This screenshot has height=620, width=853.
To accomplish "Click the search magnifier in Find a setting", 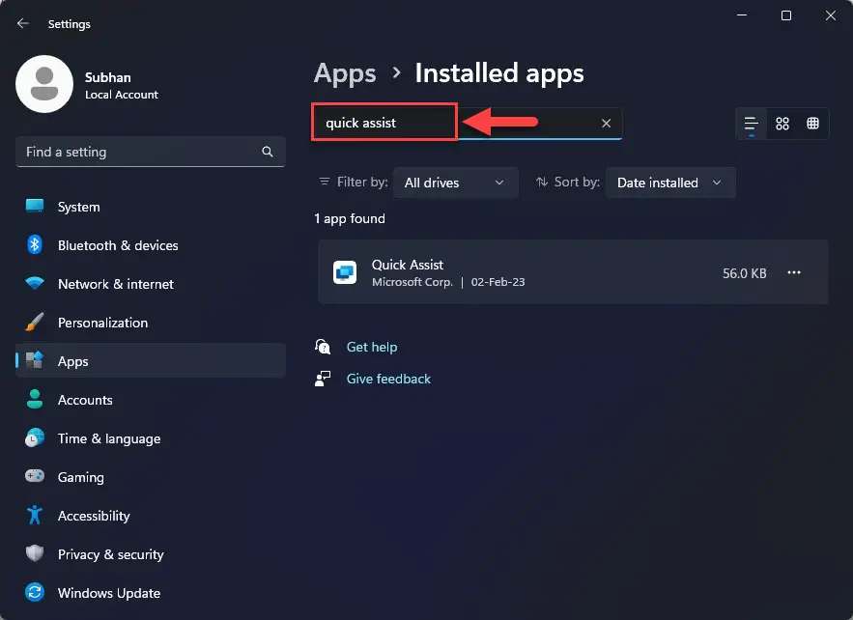I will coord(268,153).
